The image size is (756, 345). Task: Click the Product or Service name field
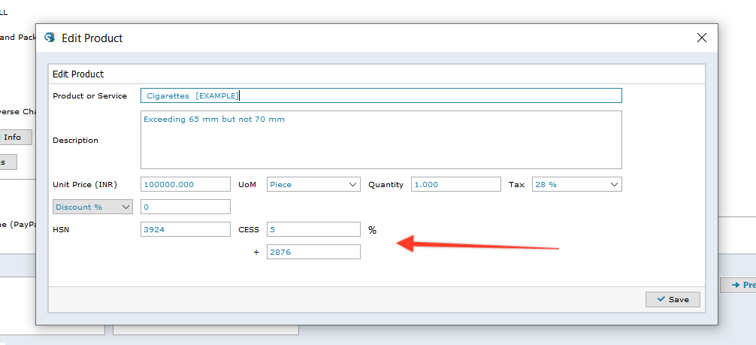click(x=380, y=95)
